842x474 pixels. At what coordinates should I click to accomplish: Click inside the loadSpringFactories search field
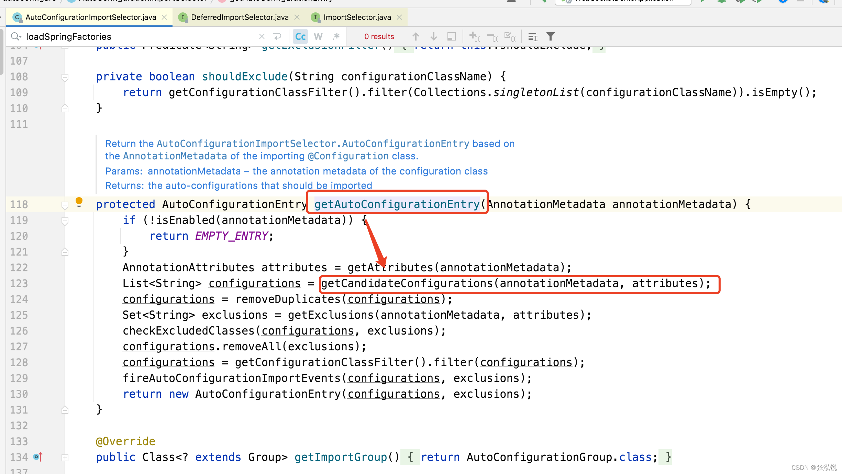pyautogui.click(x=137, y=36)
